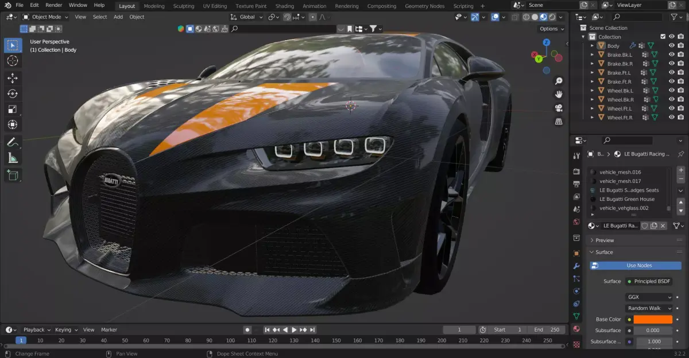Add a material slot with plus button
This screenshot has width=689, height=358.
pos(681,170)
